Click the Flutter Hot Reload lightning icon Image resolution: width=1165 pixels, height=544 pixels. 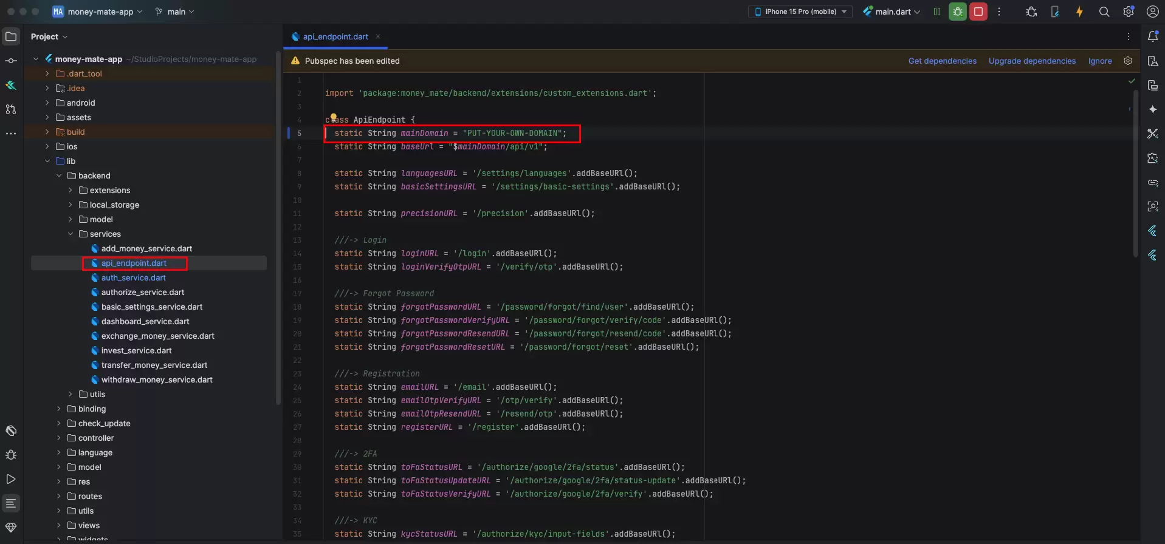[x=1079, y=12]
